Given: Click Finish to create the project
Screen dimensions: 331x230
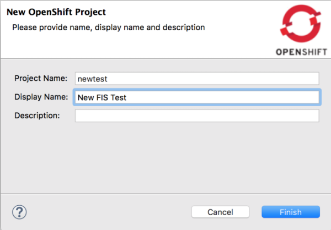Looking at the screenshot, I should pyautogui.click(x=291, y=212).
